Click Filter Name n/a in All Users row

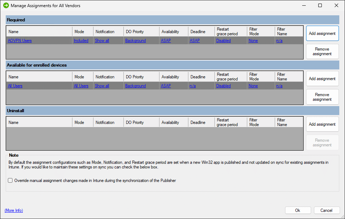coord(279,86)
